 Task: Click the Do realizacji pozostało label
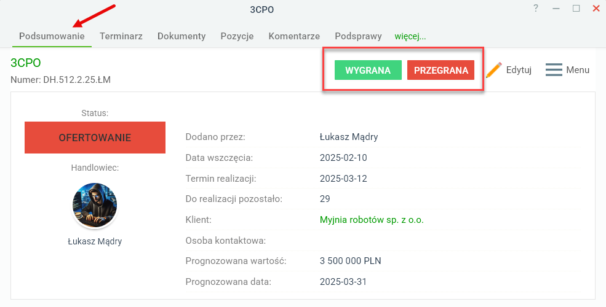234,199
